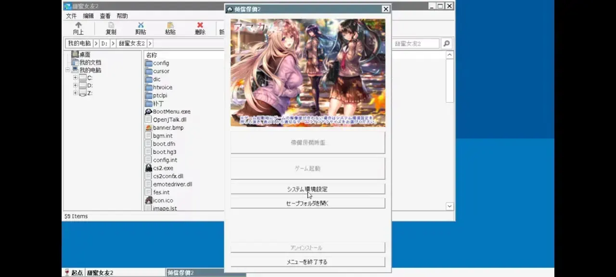Expand the Z: drive tree node
616x277 pixels.
75,93
